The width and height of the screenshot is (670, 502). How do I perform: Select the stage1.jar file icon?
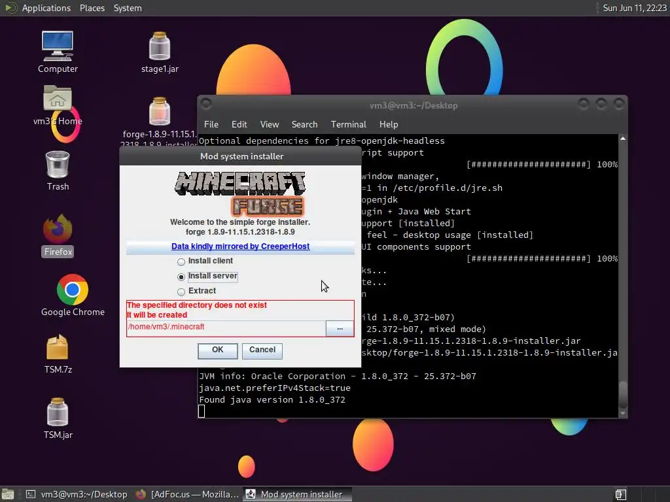[x=160, y=51]
